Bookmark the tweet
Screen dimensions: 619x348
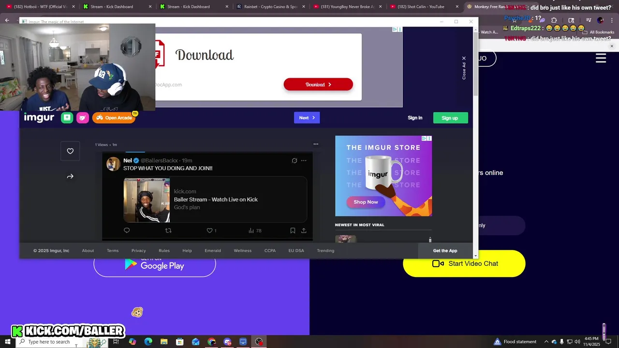coord(293,231)
